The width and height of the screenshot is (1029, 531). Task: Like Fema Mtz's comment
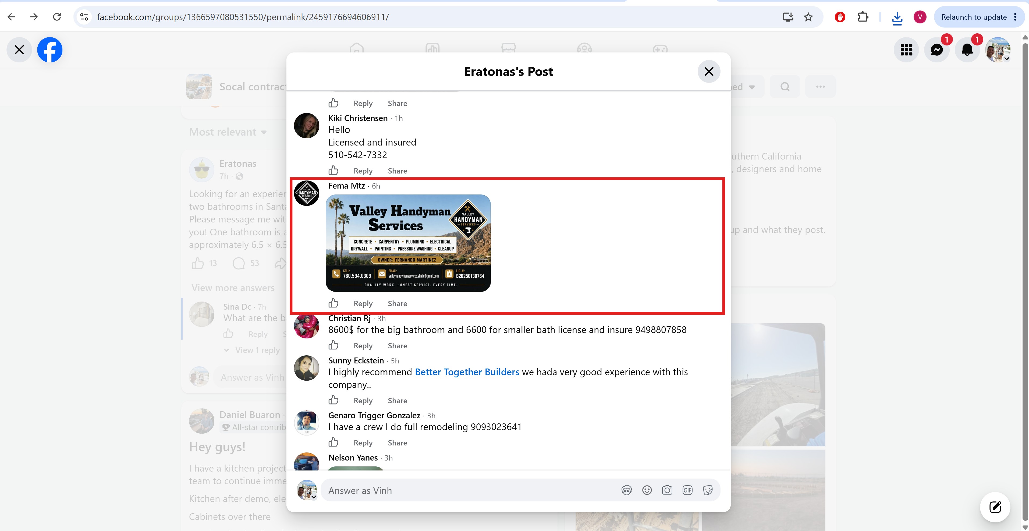click(x=333, y=303)
